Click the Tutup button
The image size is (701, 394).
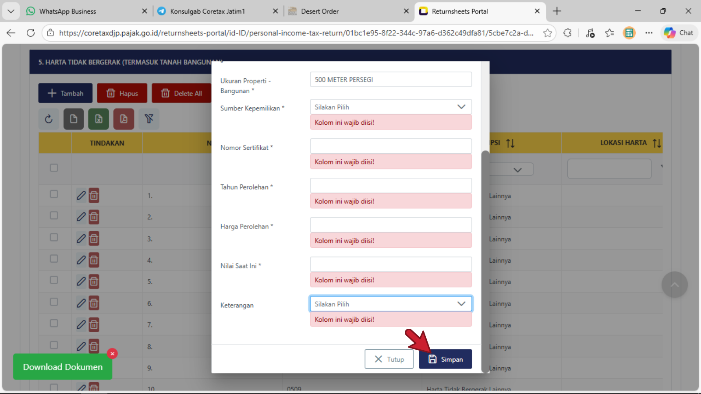click(x=389, y=359)
